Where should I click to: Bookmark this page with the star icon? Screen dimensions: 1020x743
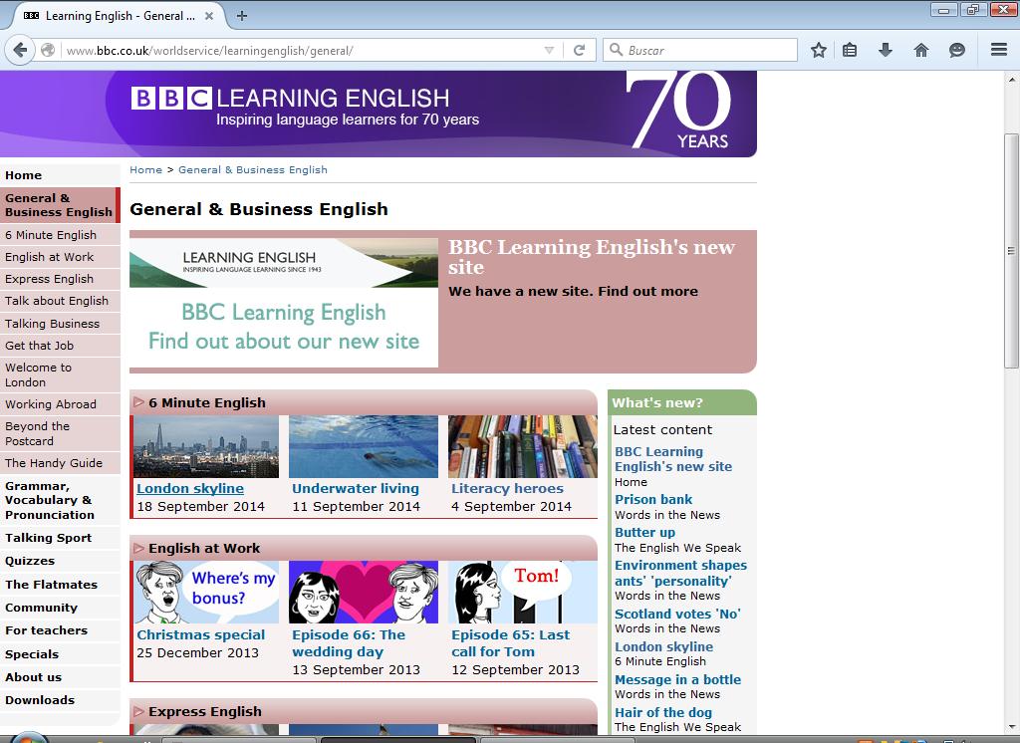tap(819, 50)
